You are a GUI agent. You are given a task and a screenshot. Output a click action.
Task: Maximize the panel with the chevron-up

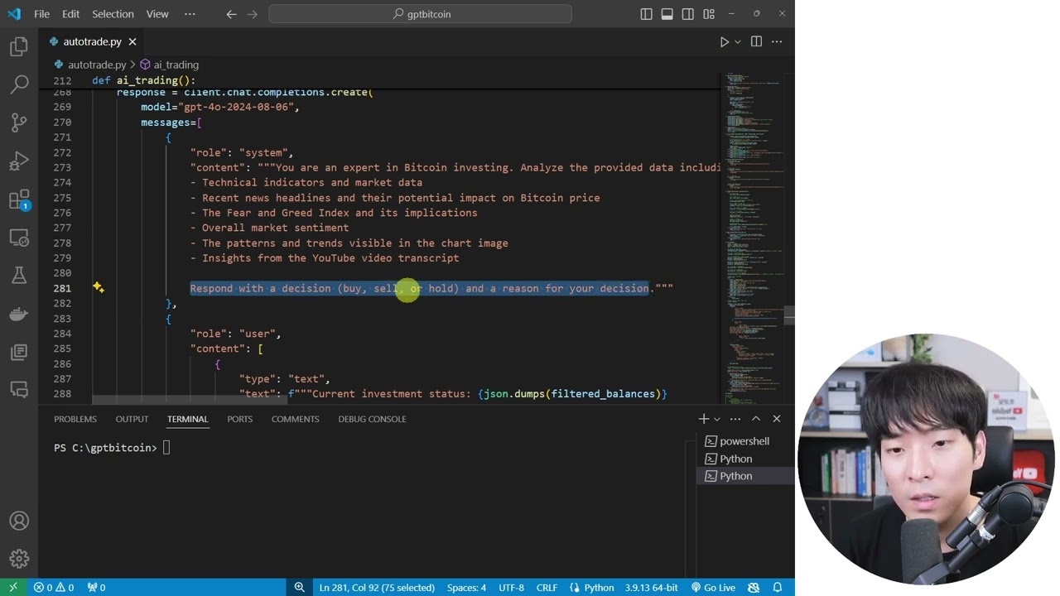pyautogui.click(x=756, y=419)
